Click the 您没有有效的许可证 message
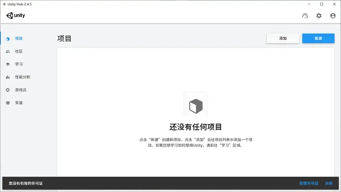This screenshot has height=192, width=341. 26,183
